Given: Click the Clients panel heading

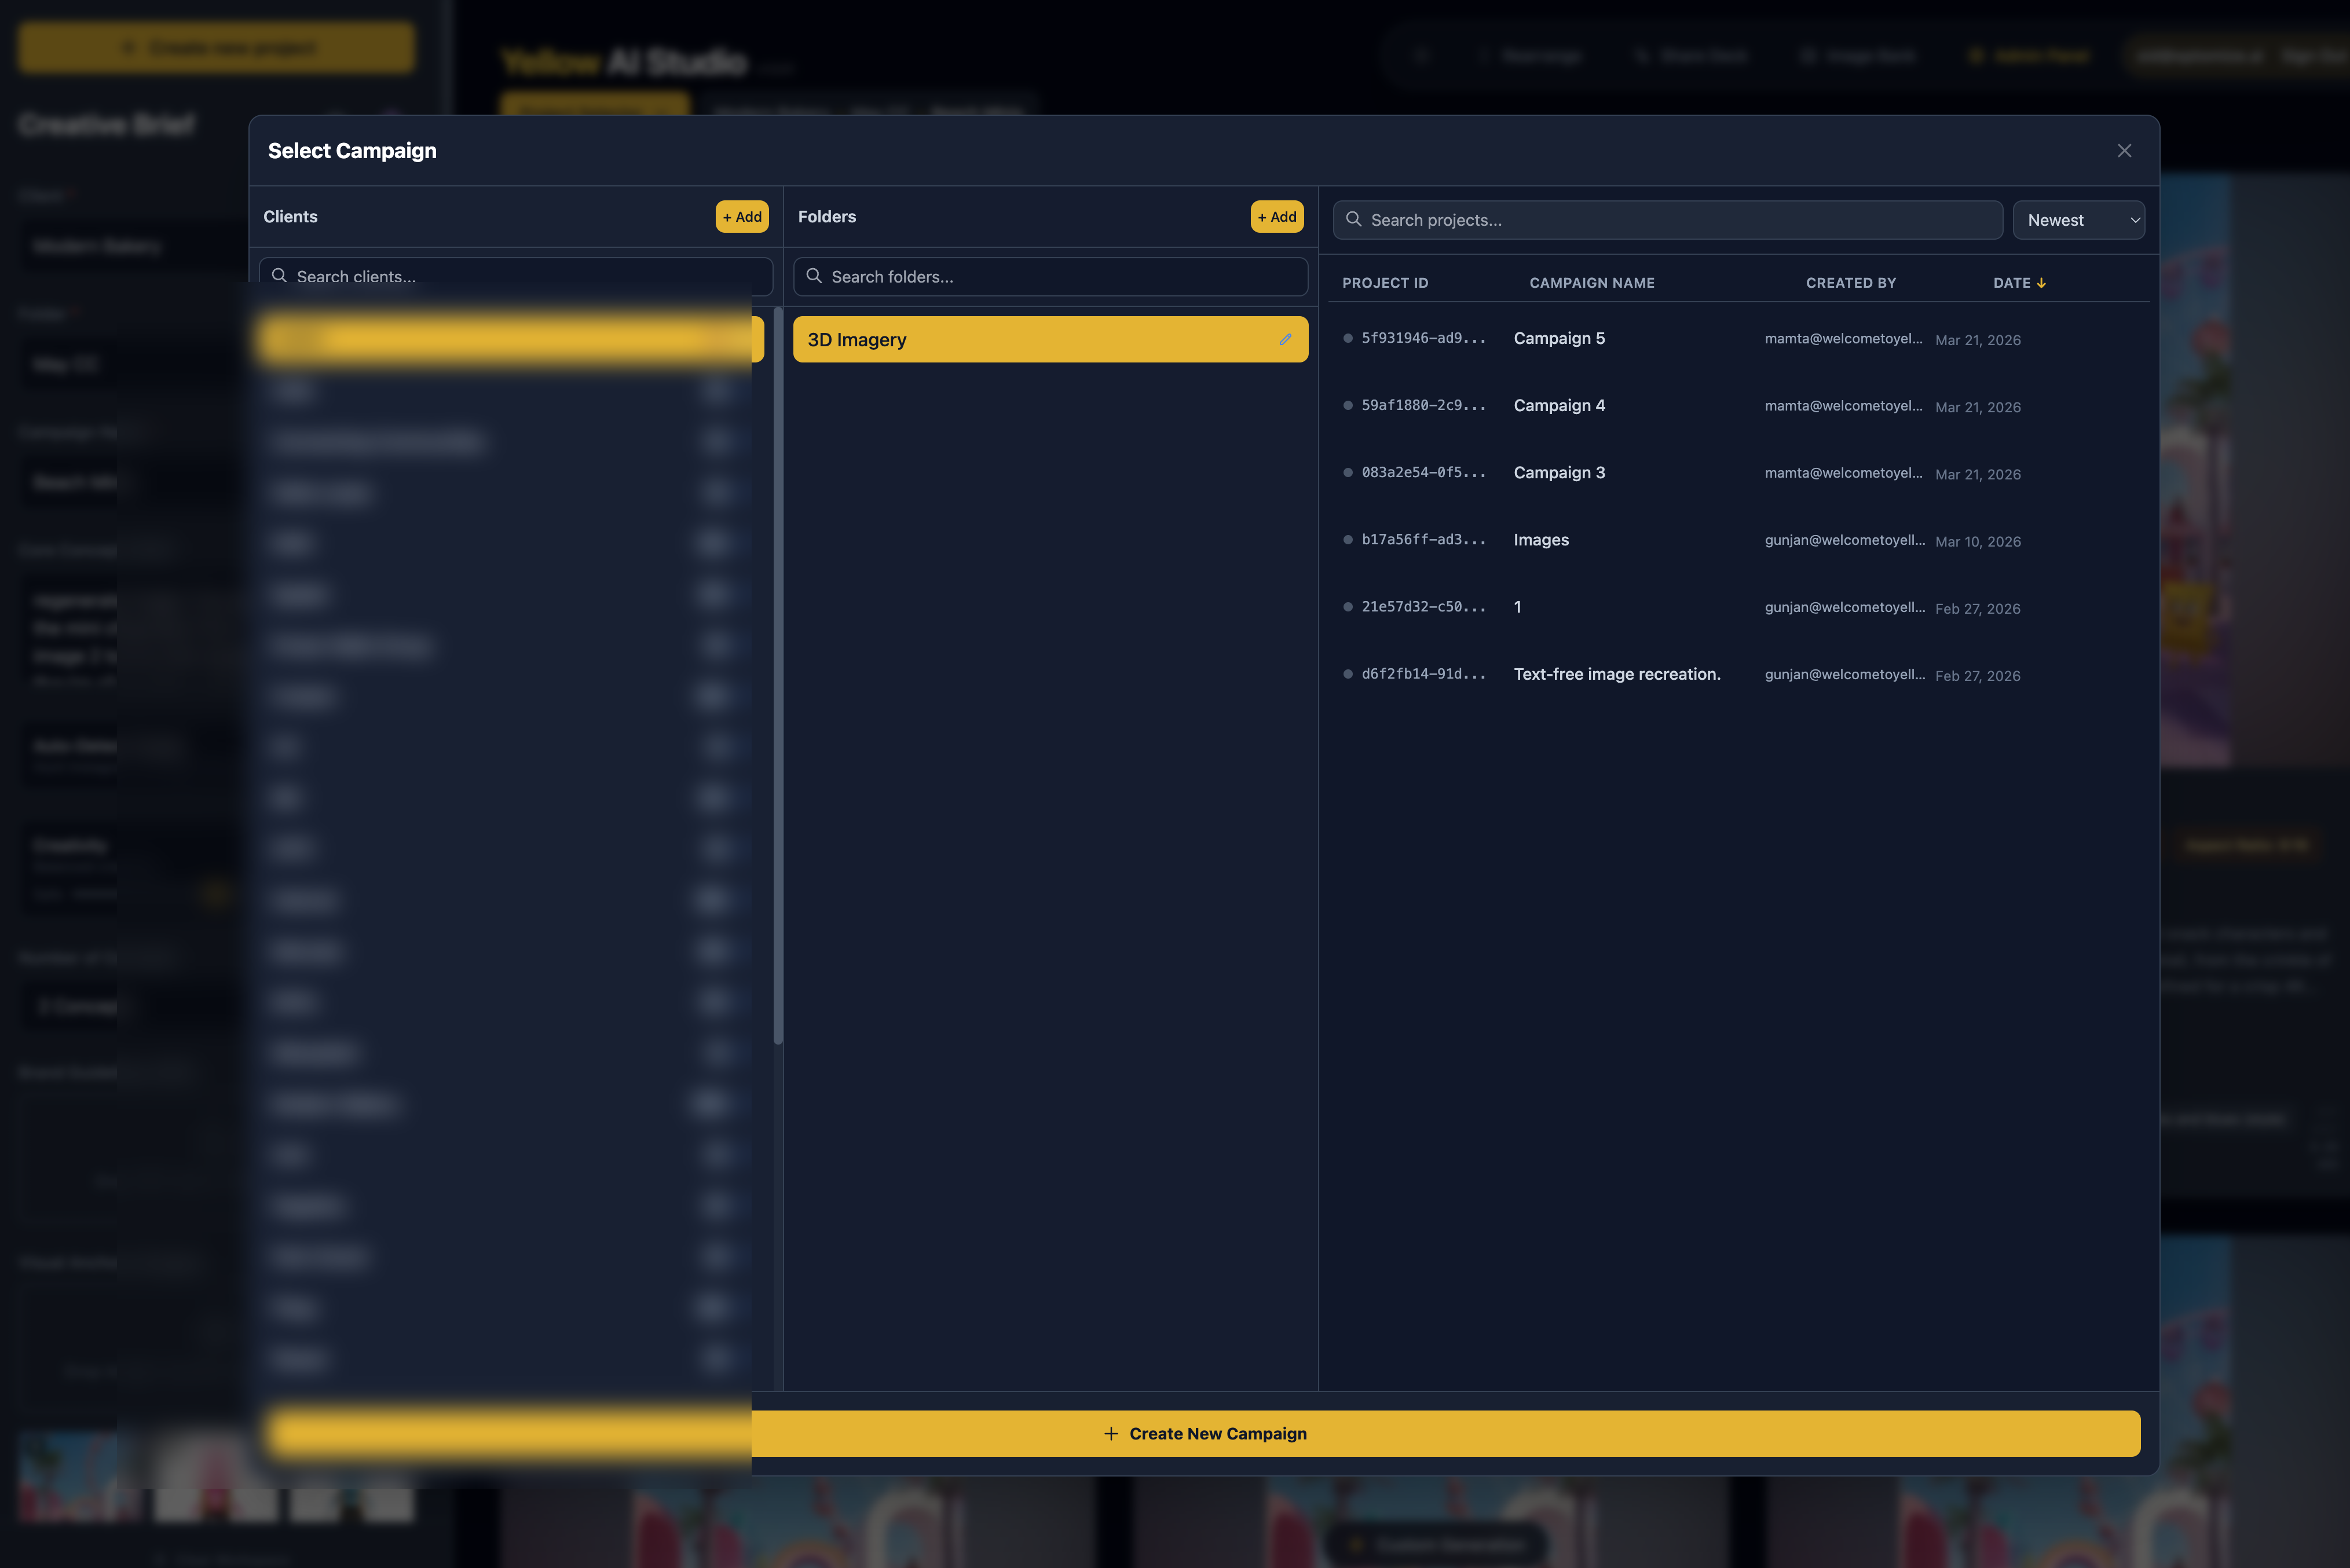Looking at the screenshot, I should 290,217.
